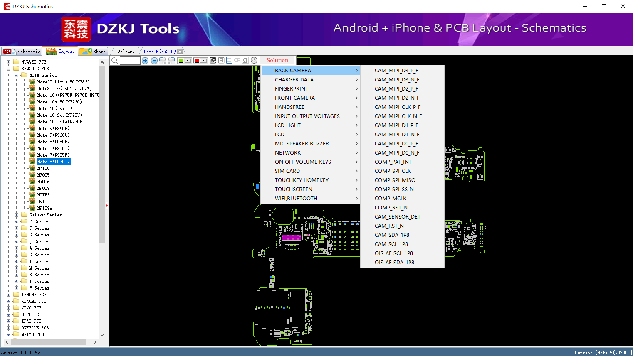Click the blue stacked-rectangles component icon
This screenshot has width=633, height=356.
(229, 60)
